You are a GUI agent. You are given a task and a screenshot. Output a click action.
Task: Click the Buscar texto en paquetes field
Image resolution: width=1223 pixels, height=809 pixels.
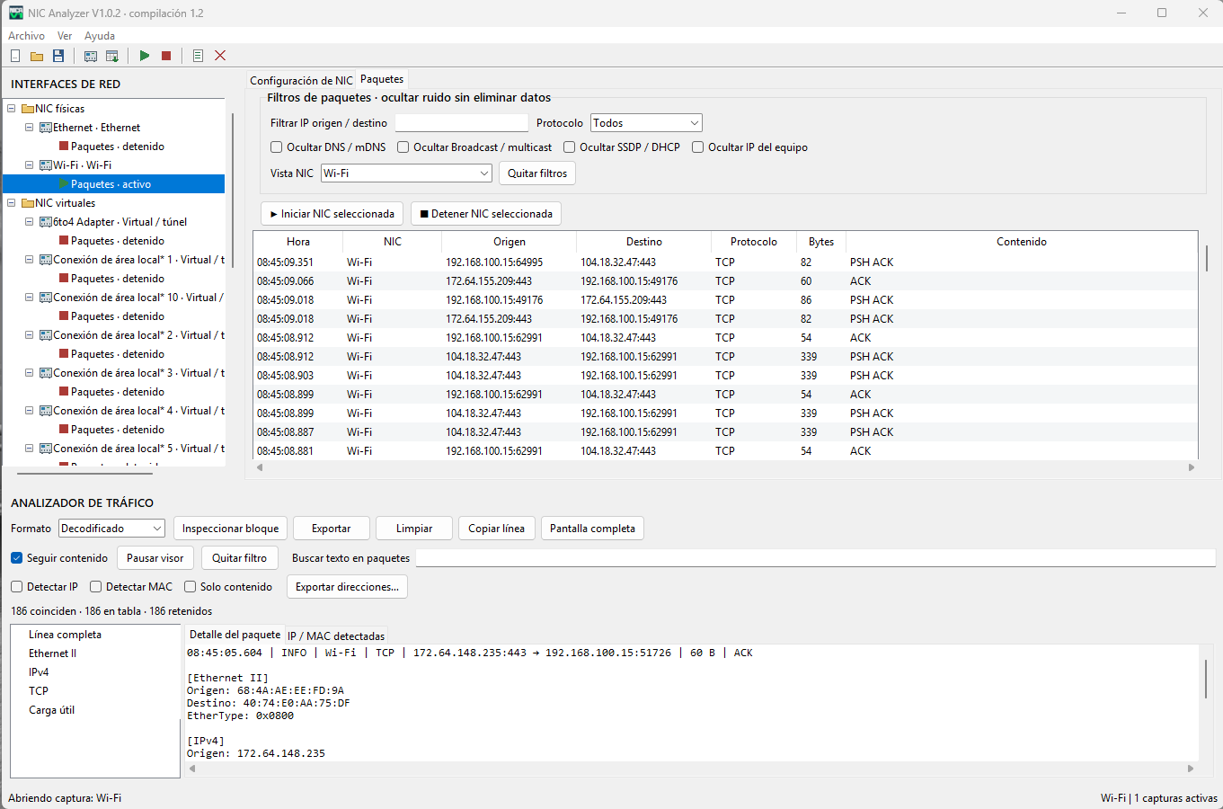pos(816,558)
